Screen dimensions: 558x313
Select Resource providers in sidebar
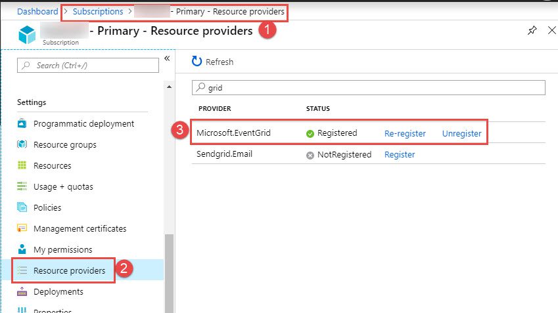coord(70,270)
